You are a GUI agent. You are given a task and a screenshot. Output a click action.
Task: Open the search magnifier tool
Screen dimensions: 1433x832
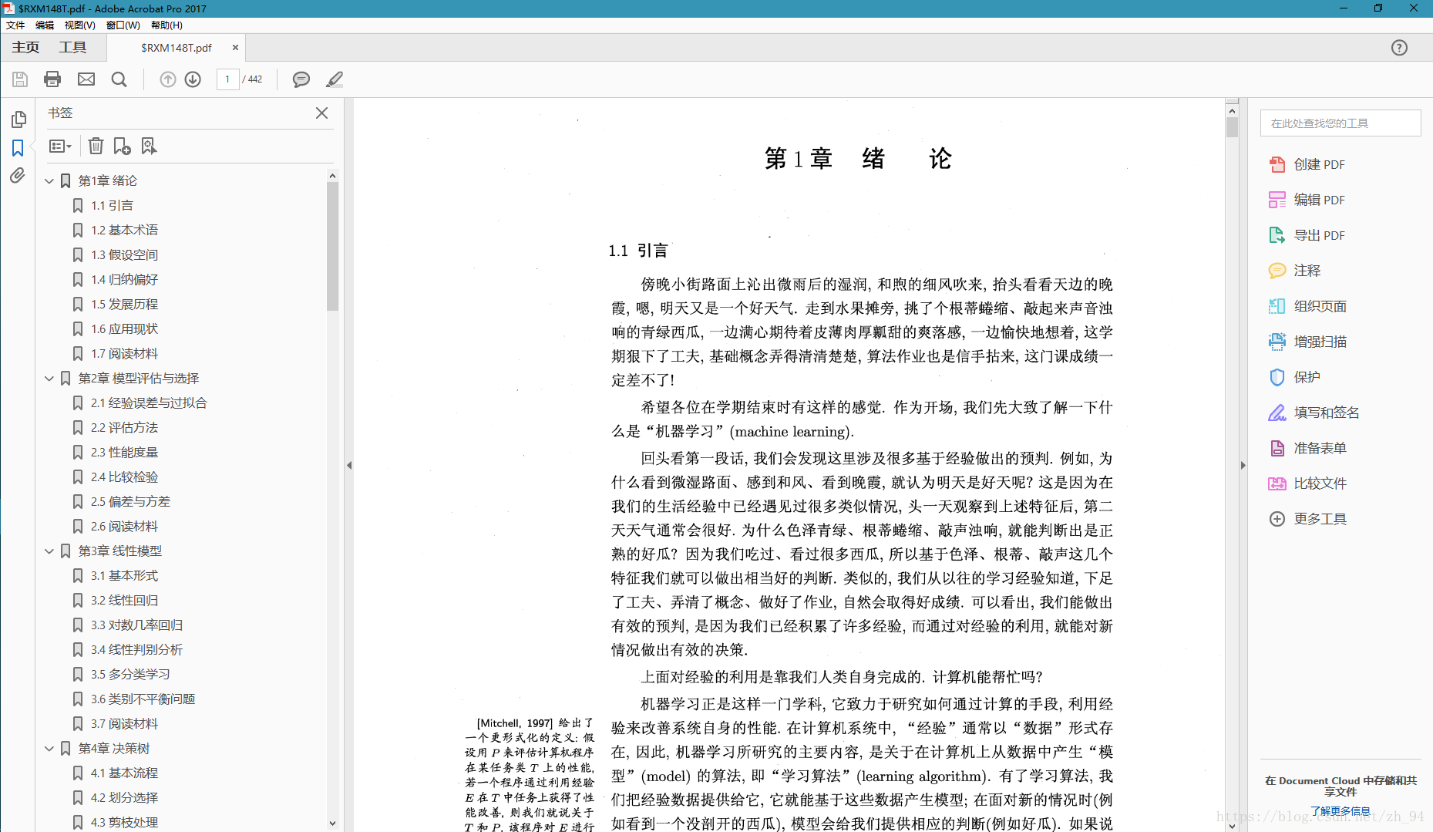click(x=119, y=79)
